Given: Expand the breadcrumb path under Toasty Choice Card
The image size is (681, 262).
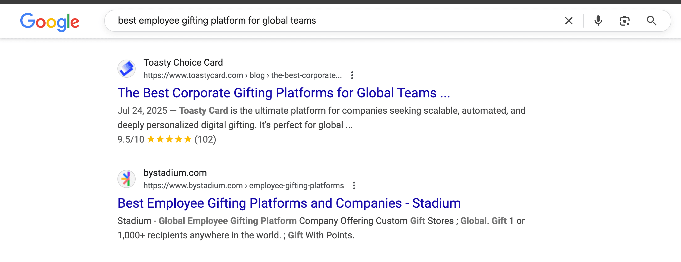Looking at the screenshot, I should tap(336, 75).
